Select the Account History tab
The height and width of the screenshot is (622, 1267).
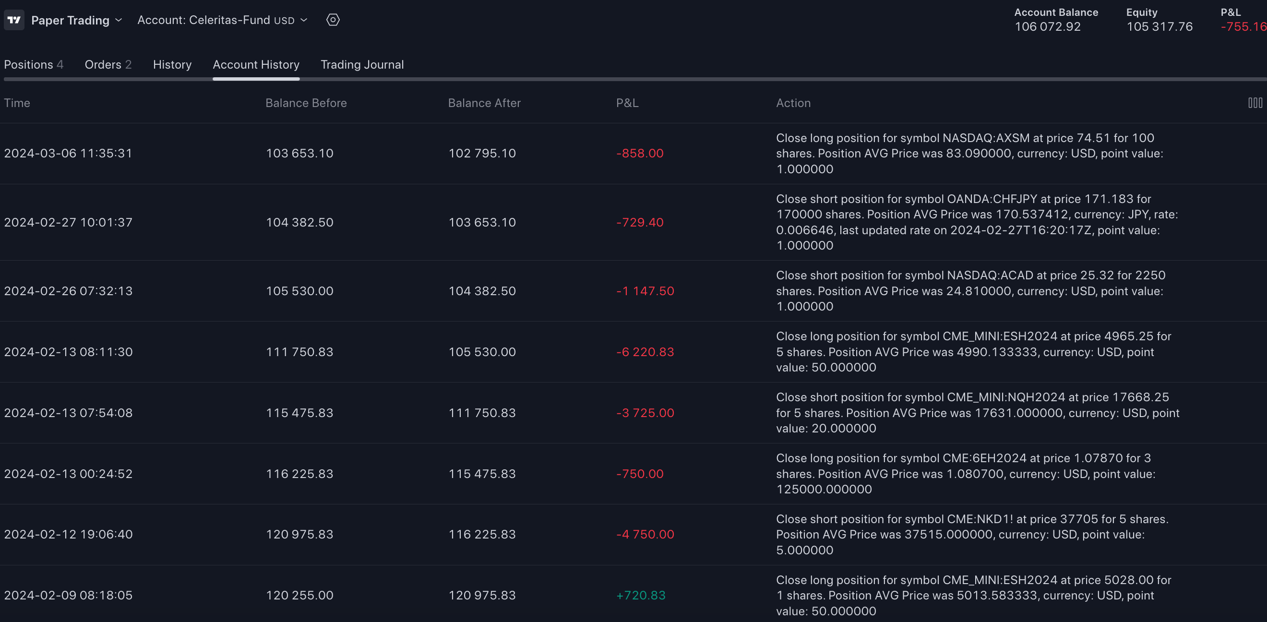[256, 64]
